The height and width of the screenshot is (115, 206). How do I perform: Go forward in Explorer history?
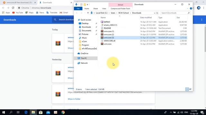point(81,13)
